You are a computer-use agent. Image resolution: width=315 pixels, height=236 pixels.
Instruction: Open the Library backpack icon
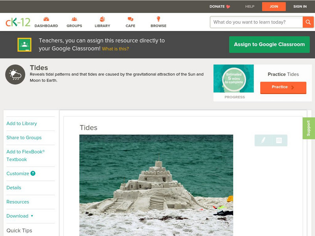point(102,19)
